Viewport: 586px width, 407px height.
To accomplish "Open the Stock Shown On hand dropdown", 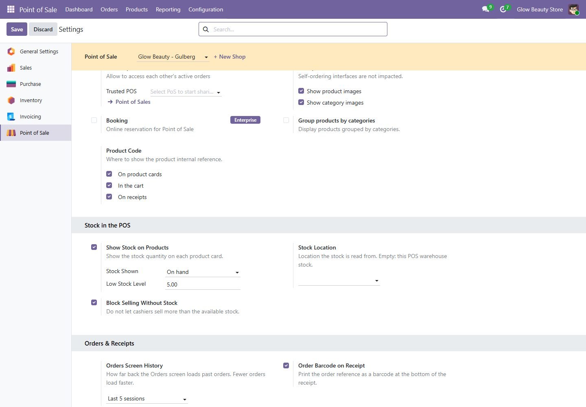I will click(x=203, y=272).
